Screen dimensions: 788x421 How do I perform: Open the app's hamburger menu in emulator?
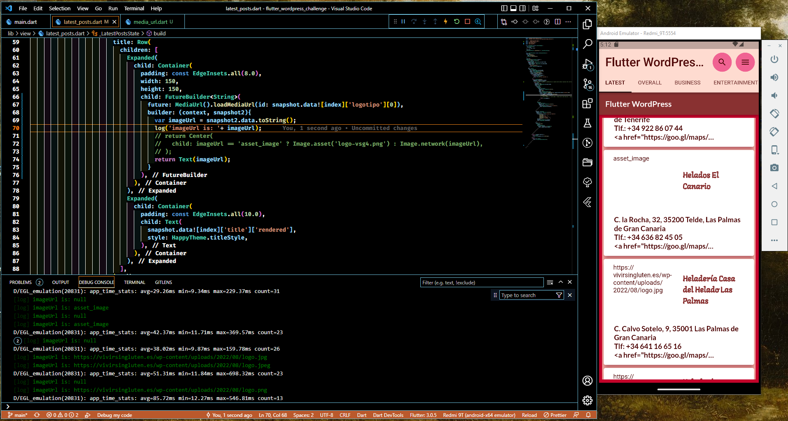coord(745,62)
